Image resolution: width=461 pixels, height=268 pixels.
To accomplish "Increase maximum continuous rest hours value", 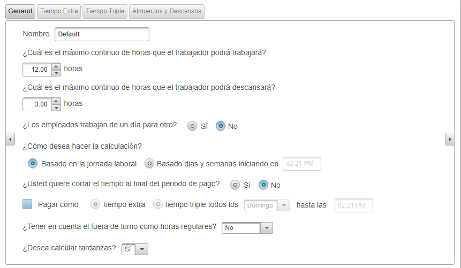I will [x=56, y=101].
